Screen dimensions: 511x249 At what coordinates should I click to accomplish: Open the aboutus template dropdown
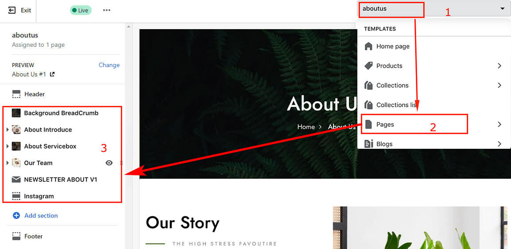click(x=434, y=9)
